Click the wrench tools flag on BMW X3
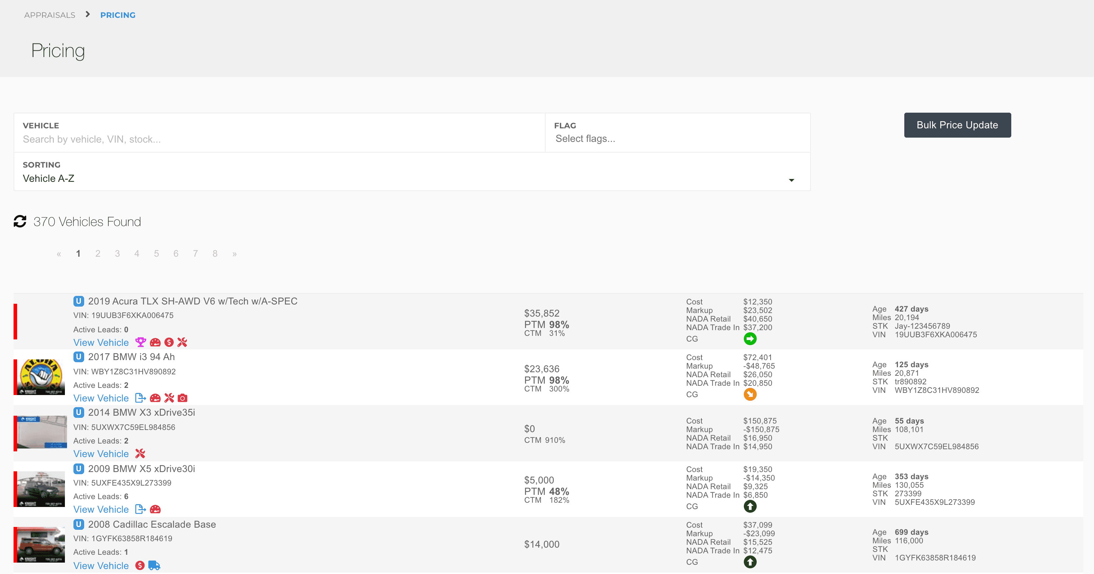The height and width of the screenshot is (574, 1094). (x=140, y=453)
